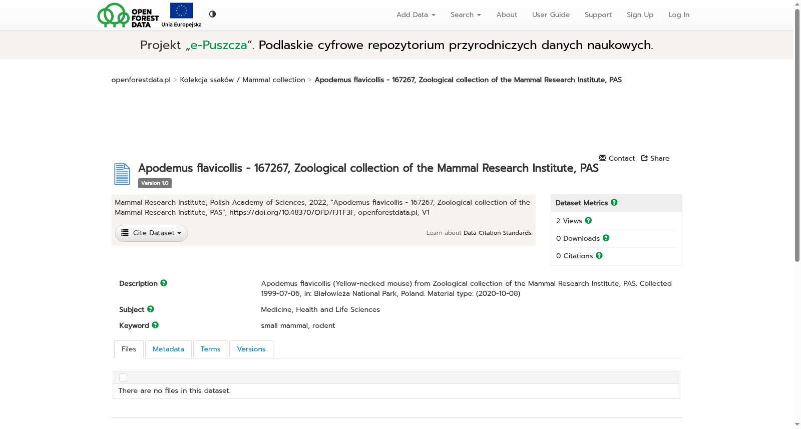Click the Open Forest Data logo
The width and height of the screenshot is (801, 429).
click(x=128, y=15)
